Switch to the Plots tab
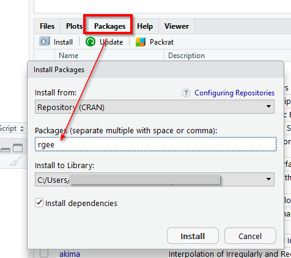Viewport: 291px width, 258px height. click(74, 26)
